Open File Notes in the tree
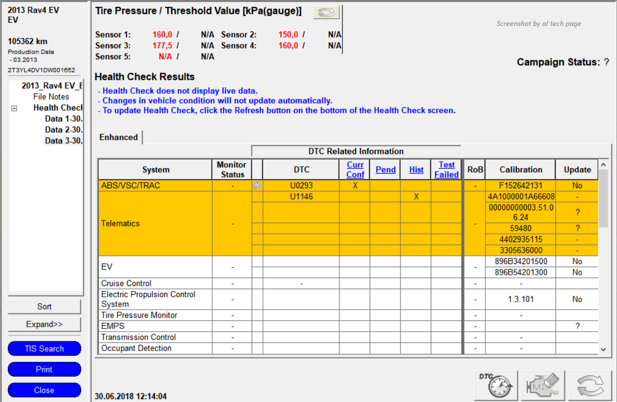This screenshot has width=617, height=402. [51, 97]
